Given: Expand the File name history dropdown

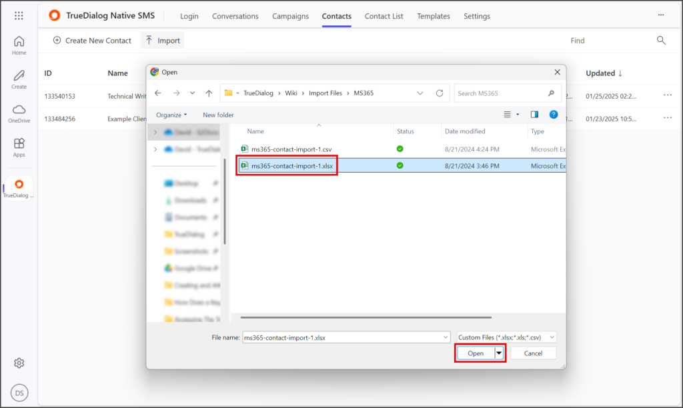Looking at the screenshot, I should pos(445,337).
